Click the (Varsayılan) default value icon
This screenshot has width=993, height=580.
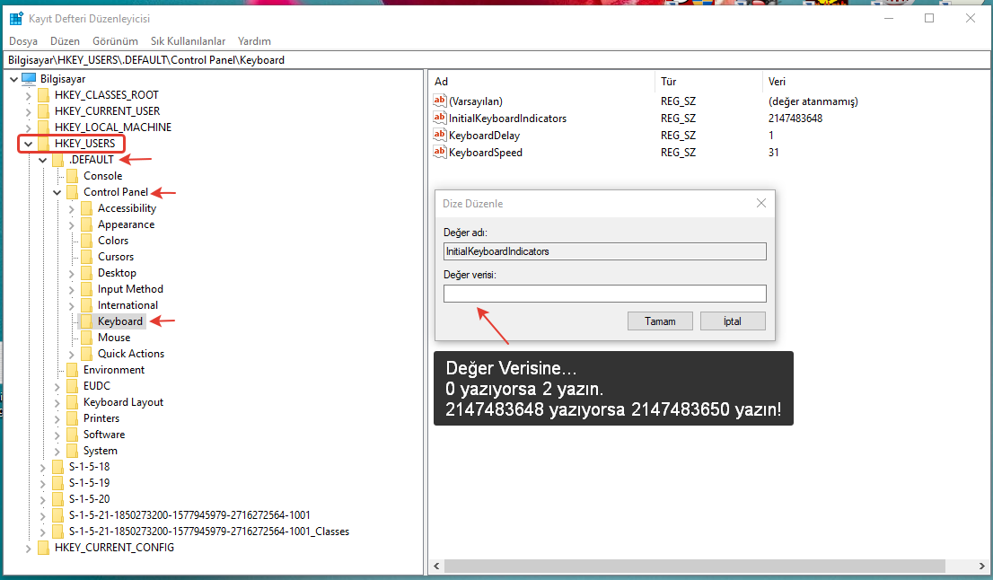coord(440,101)
